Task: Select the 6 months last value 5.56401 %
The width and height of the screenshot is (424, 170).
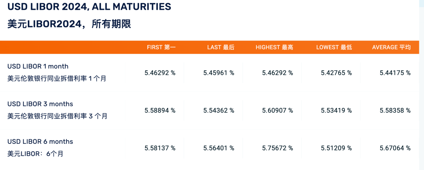Action: click(219, 148)
